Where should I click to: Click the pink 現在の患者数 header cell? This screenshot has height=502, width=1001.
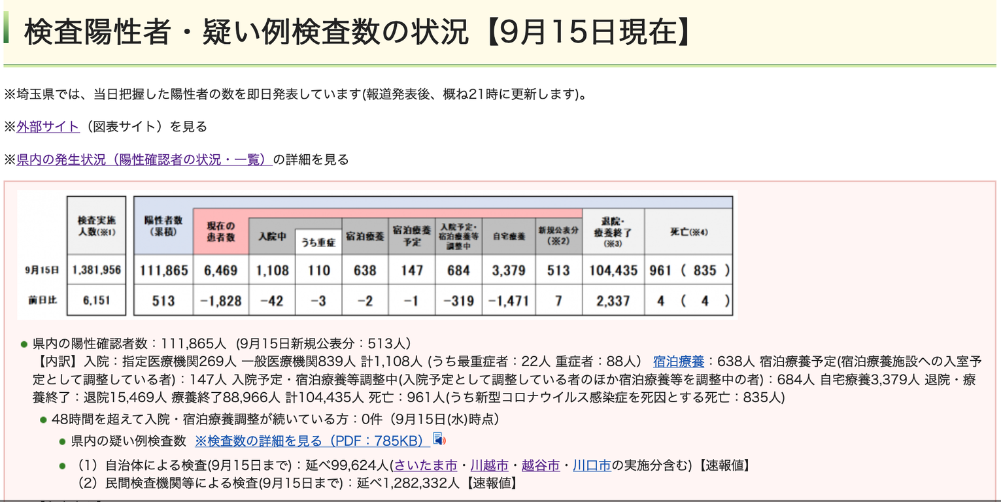click(x=221, y=232)
